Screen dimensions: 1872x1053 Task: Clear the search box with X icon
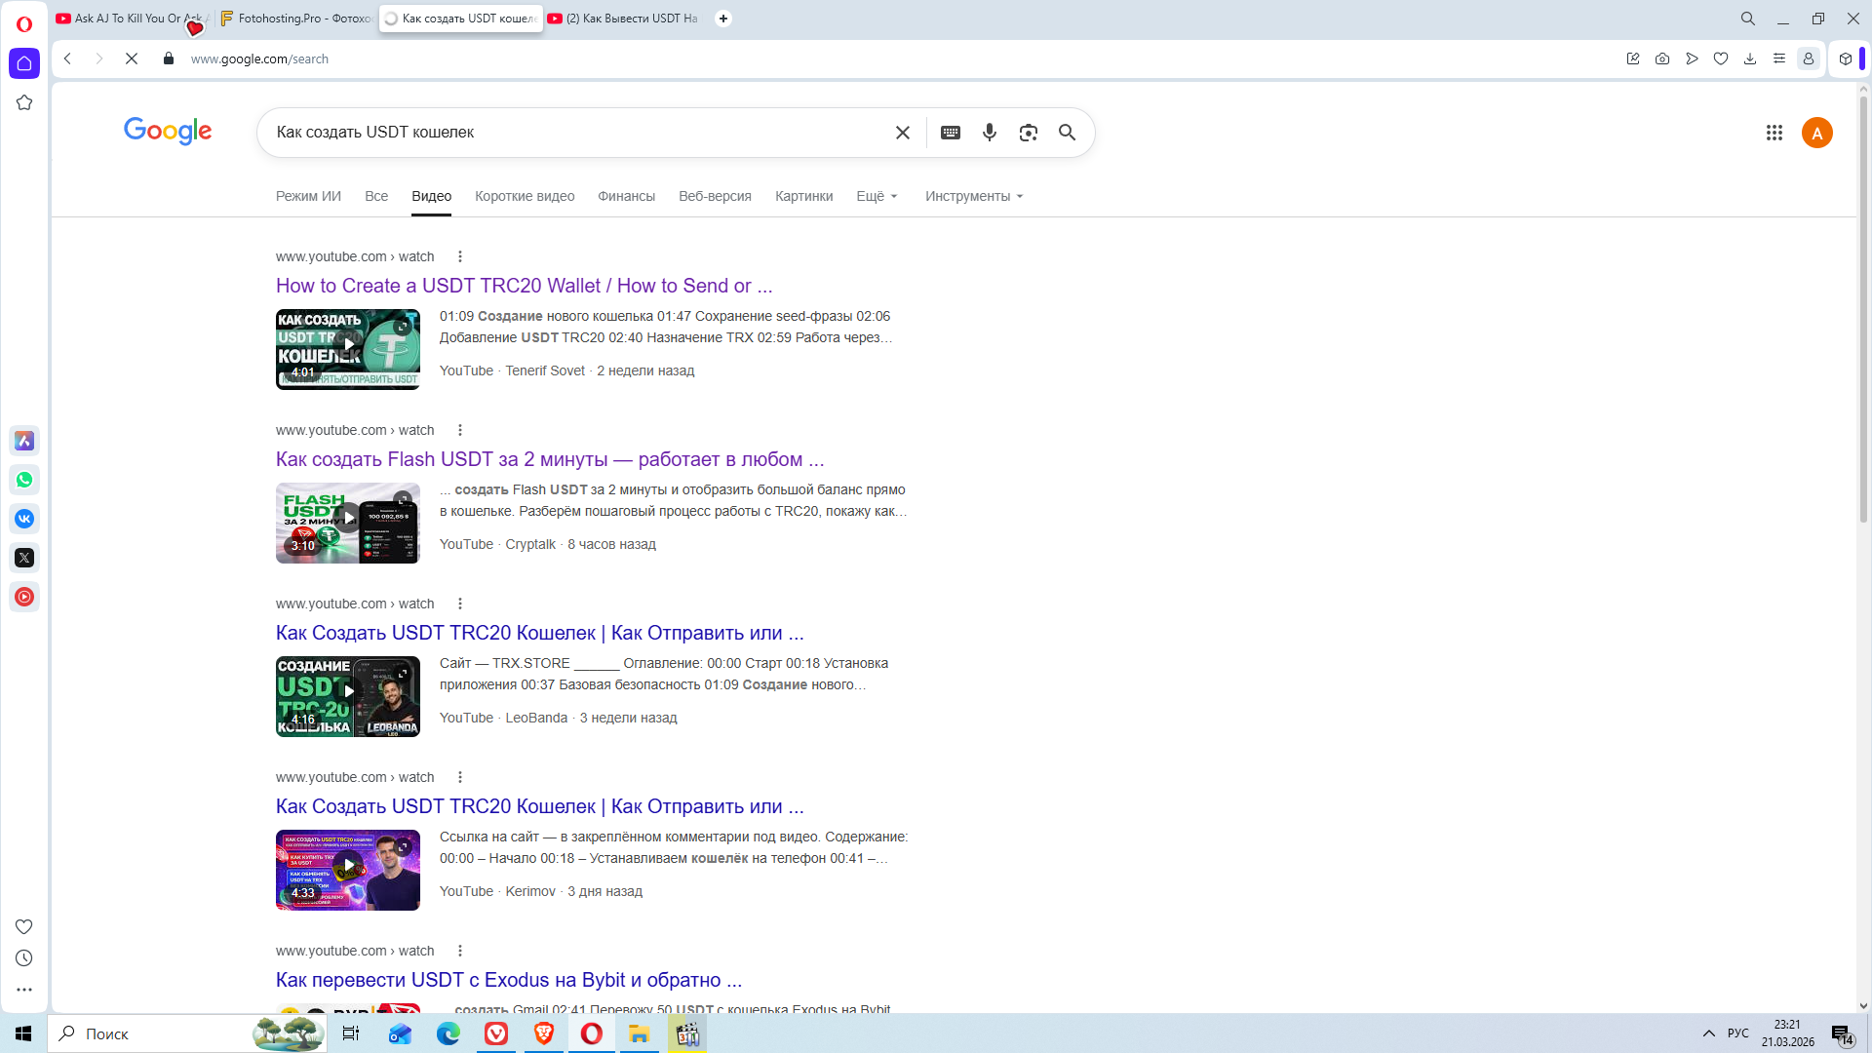coord(902,133)
